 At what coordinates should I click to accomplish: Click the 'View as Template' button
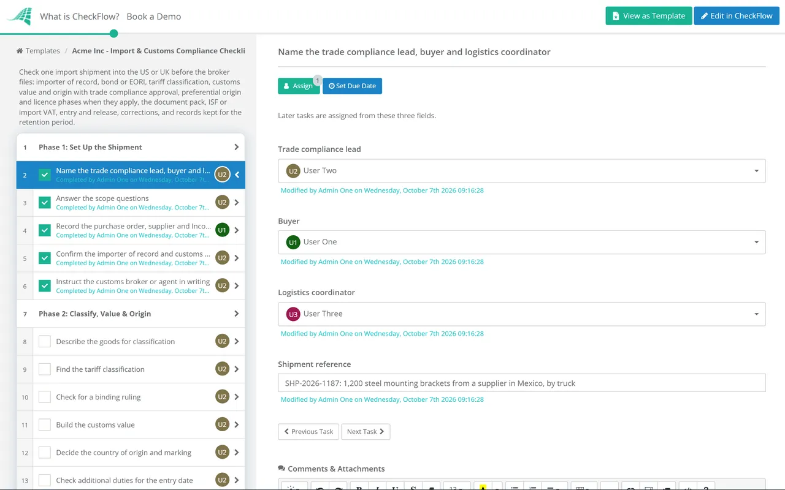[649, 16]
